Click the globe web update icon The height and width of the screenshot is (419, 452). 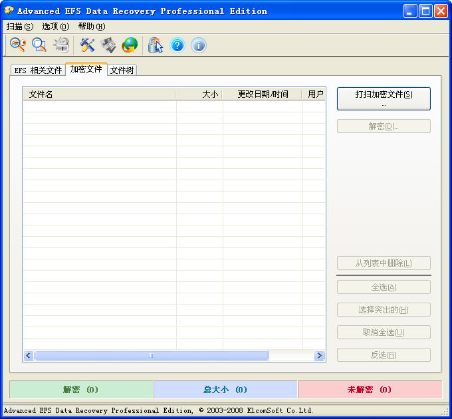pyautogui.click(x=130, y=45)
